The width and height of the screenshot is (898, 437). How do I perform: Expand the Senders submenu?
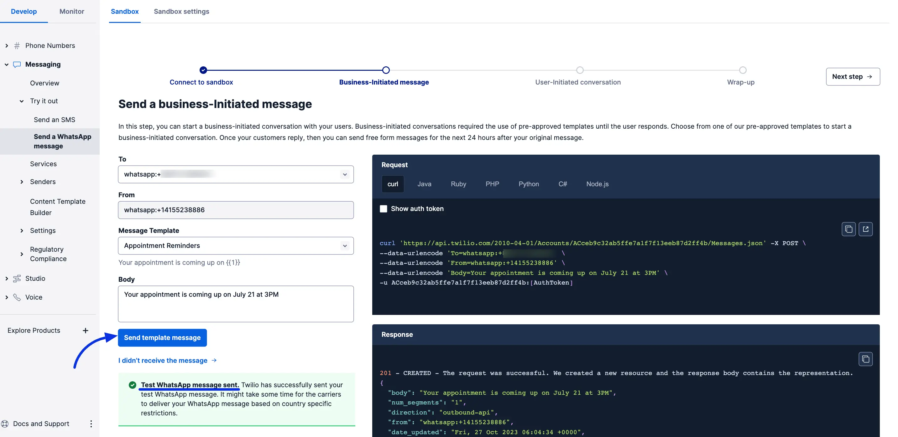22,182
